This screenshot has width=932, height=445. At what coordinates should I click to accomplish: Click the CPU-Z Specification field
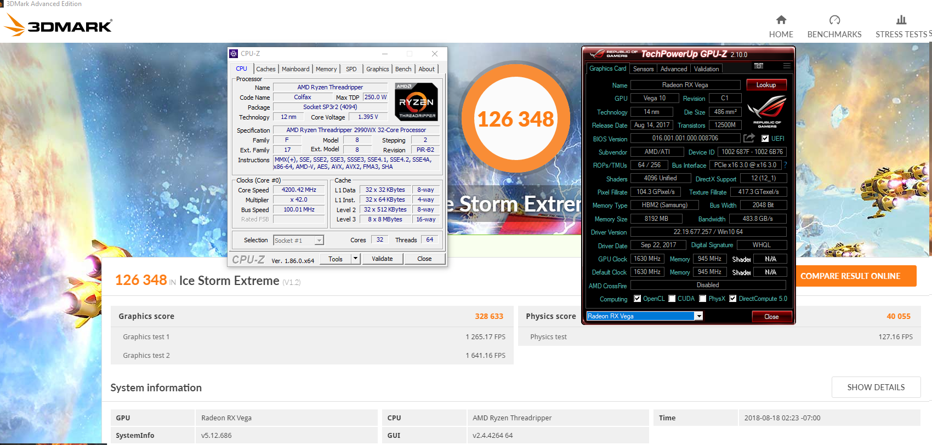point(356,130)
